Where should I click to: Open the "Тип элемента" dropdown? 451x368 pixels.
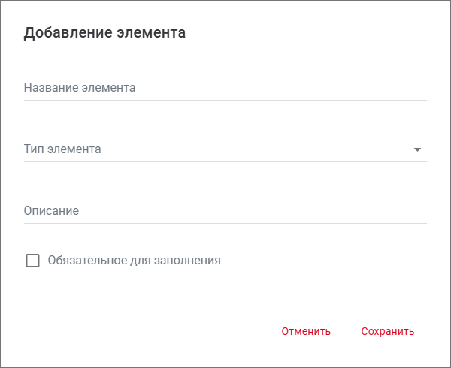[x=225, y=149]
